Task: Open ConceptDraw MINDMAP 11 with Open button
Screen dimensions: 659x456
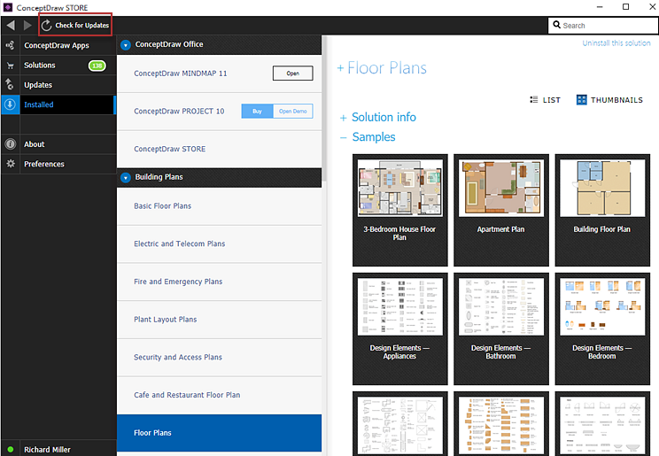Action: (x=293, y=73)
